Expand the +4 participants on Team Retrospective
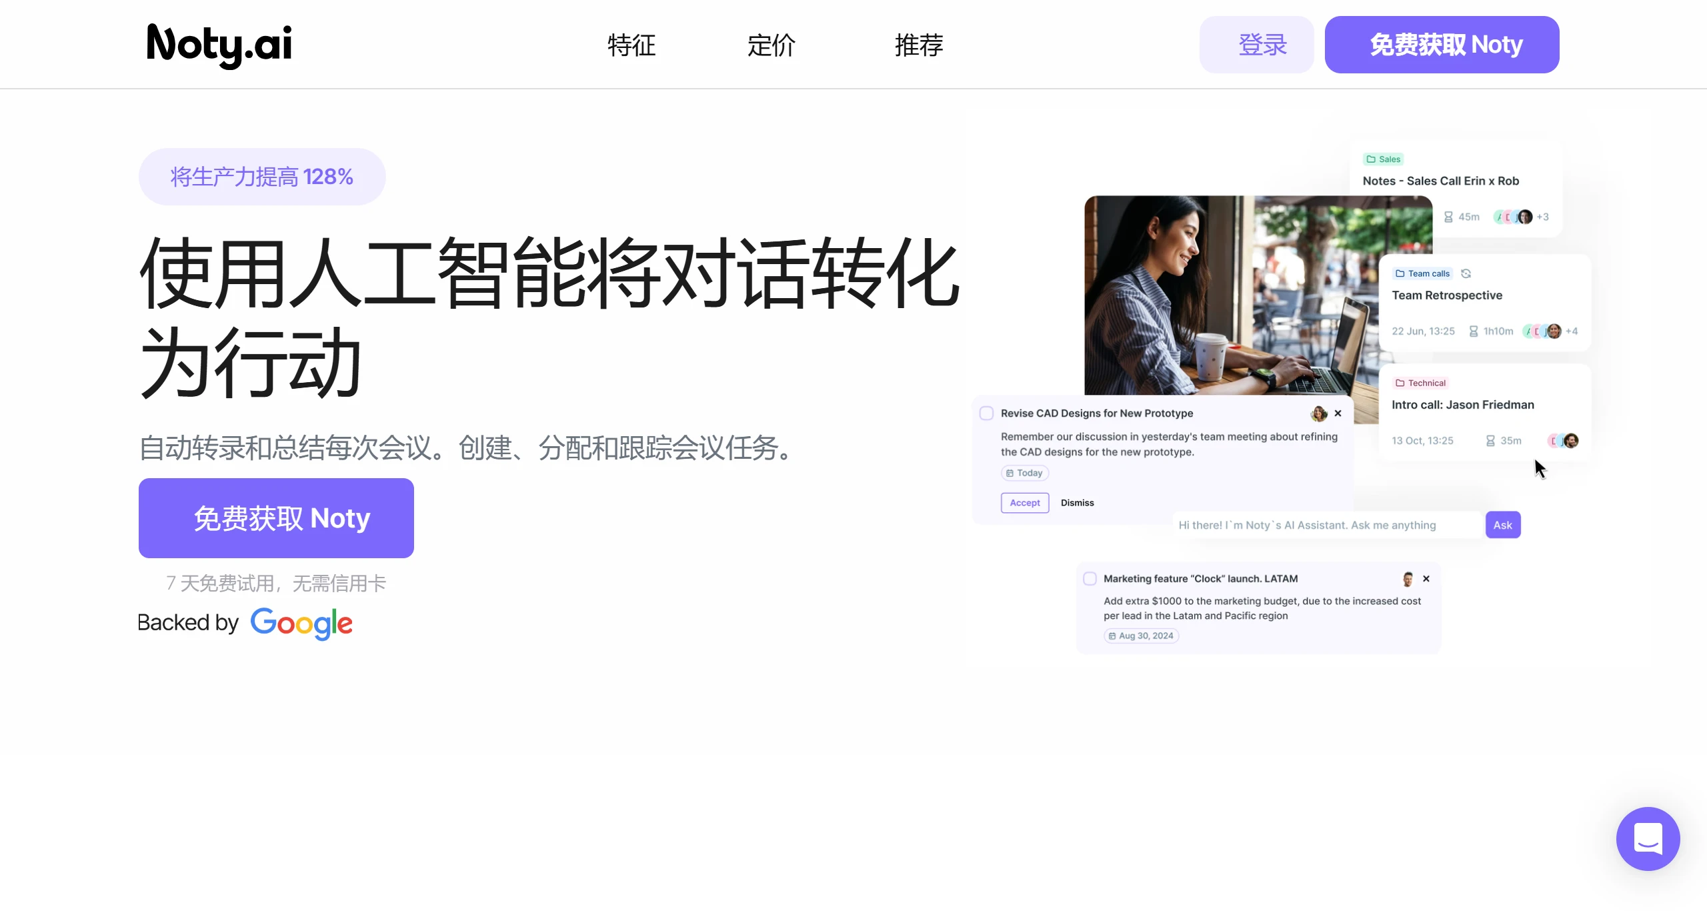This screenshot has width=1707, height=911. pos(1571,331)
